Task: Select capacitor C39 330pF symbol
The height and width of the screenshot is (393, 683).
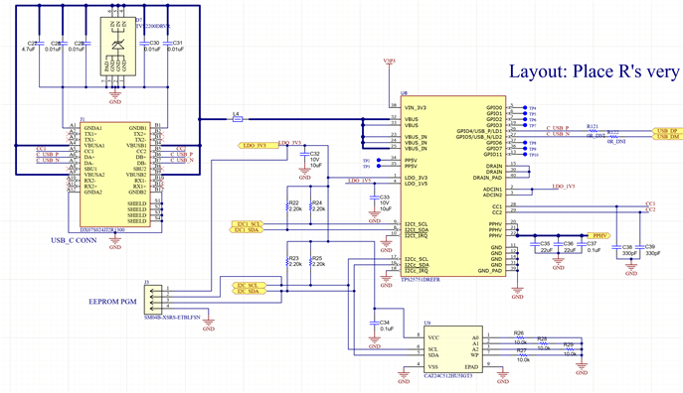Action: (x=640, y=247)
